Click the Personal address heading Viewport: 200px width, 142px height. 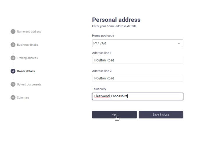[116, 20]
